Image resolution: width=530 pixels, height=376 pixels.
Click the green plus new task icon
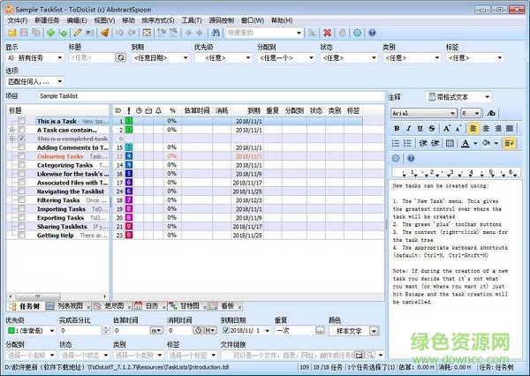(x=50, y=33)
